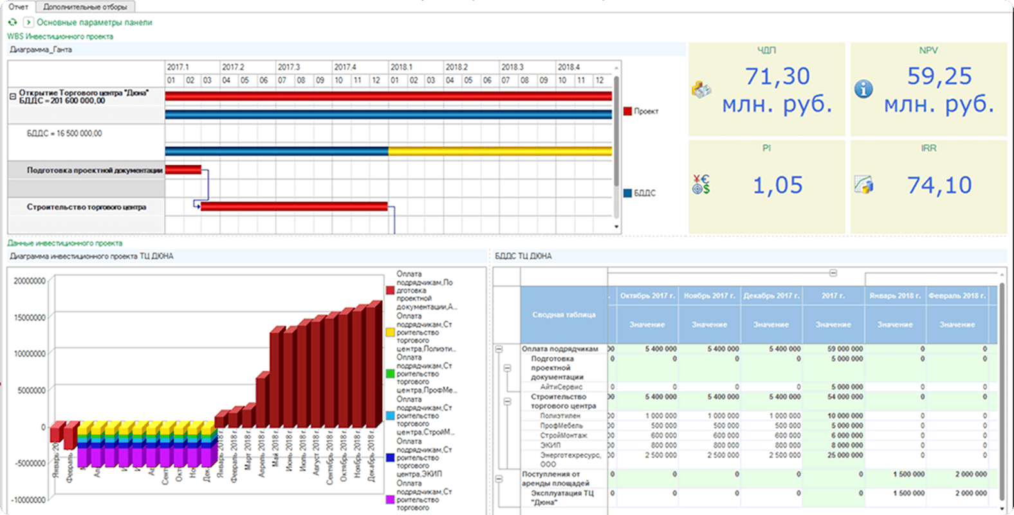Click the Ноябрь 2017 г. column header
Screen dimensions: 1014x515
(x=710, y=295)
